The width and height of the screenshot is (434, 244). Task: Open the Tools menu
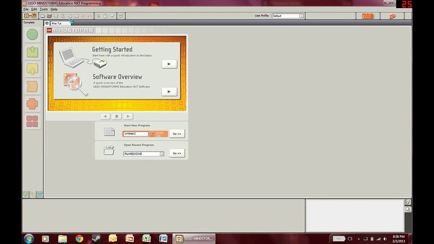(44, 9)
